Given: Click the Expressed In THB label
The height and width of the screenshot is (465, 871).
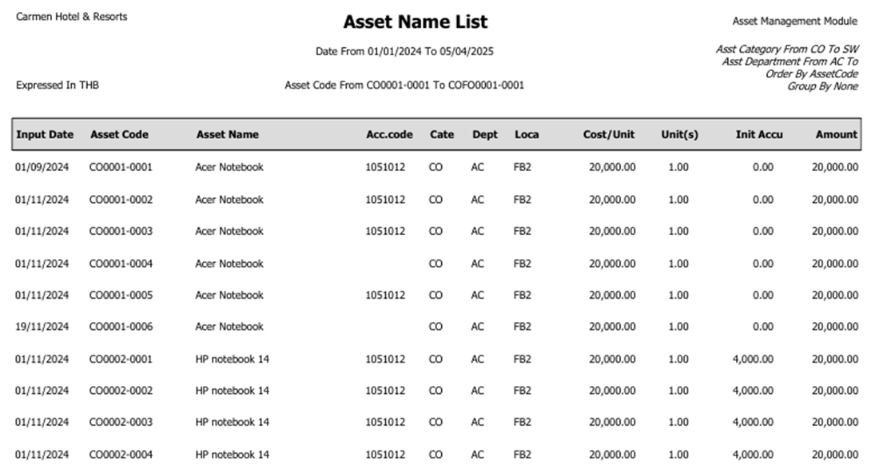Looking at the screenshot, I should (58, 85).
